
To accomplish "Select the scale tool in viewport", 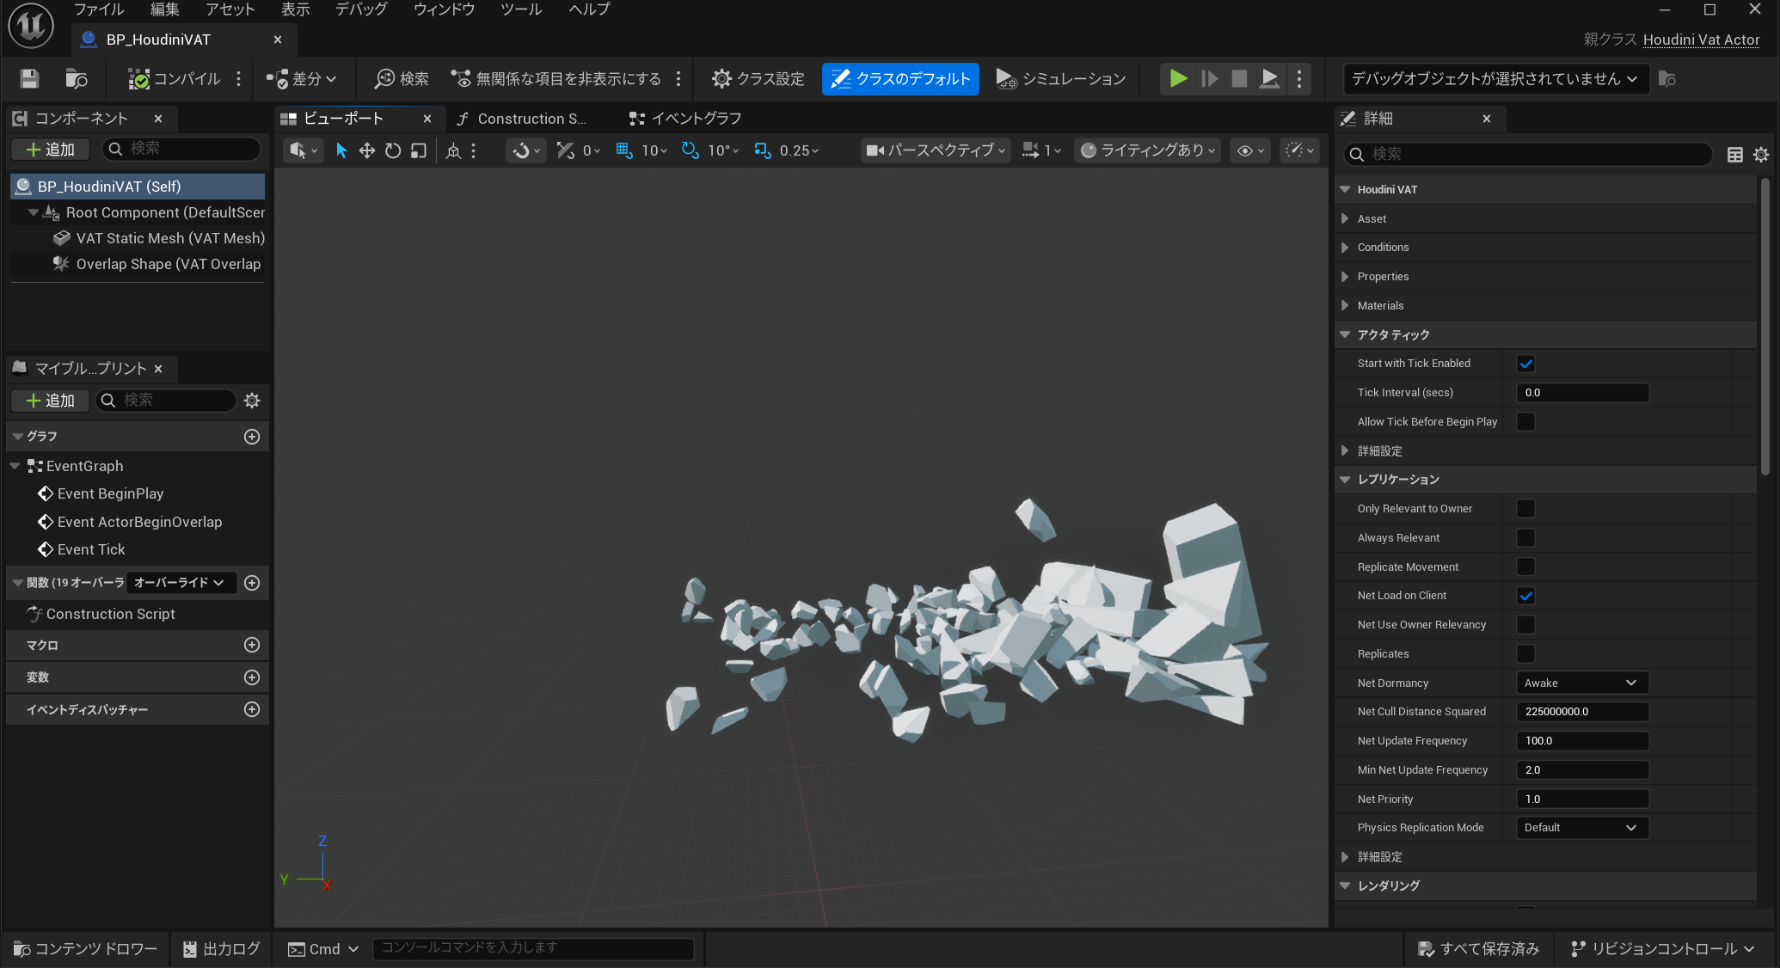I will [x=419, y=150].
